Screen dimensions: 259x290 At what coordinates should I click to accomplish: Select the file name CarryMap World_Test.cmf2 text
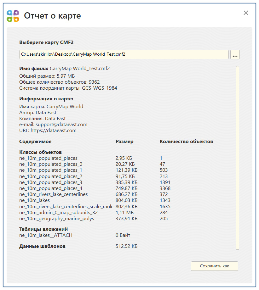80,69
